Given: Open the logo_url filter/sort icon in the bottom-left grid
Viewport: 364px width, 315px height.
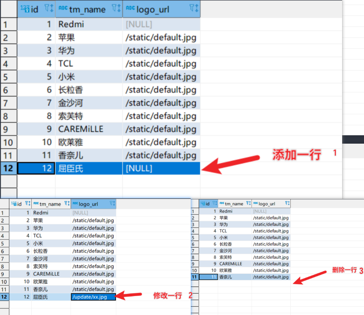Looking at the screenshot, I should (112, 203).
